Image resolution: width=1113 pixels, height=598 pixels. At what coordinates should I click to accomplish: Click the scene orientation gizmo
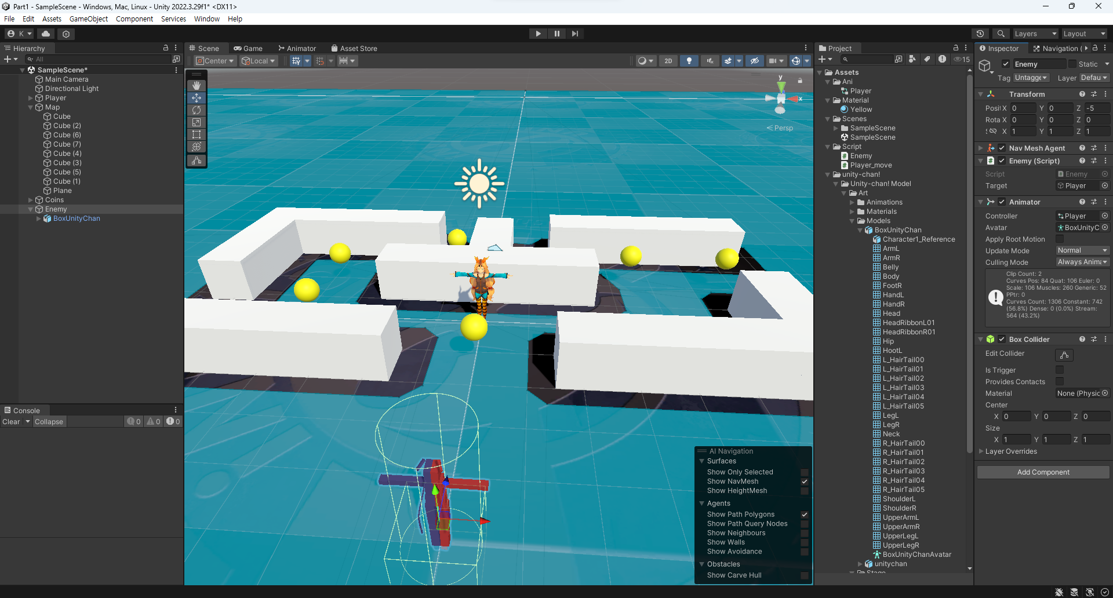pos(781,98)
